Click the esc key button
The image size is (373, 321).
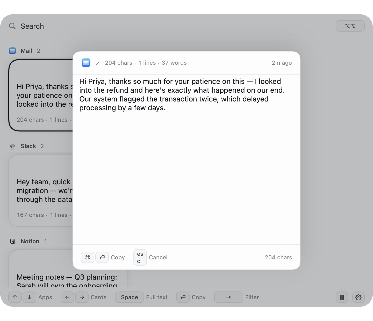coord(140,257)
